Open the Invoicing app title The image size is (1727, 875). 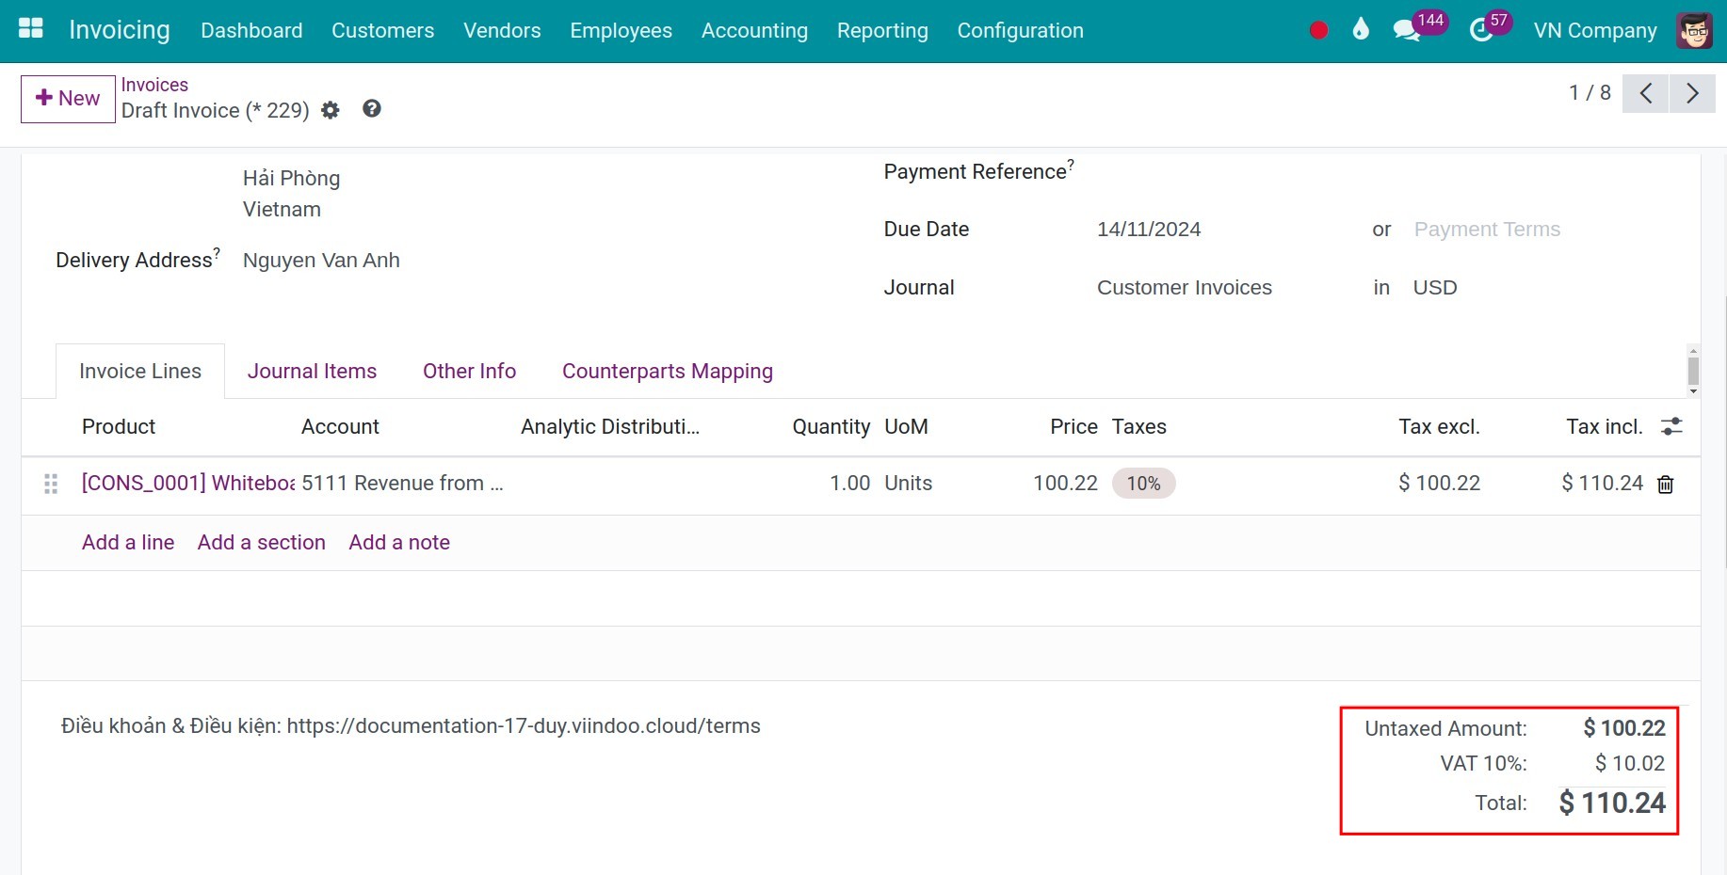point(120,30)
